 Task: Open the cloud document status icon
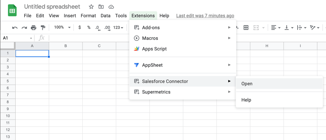pyautogui.click(x=111, y=7)
